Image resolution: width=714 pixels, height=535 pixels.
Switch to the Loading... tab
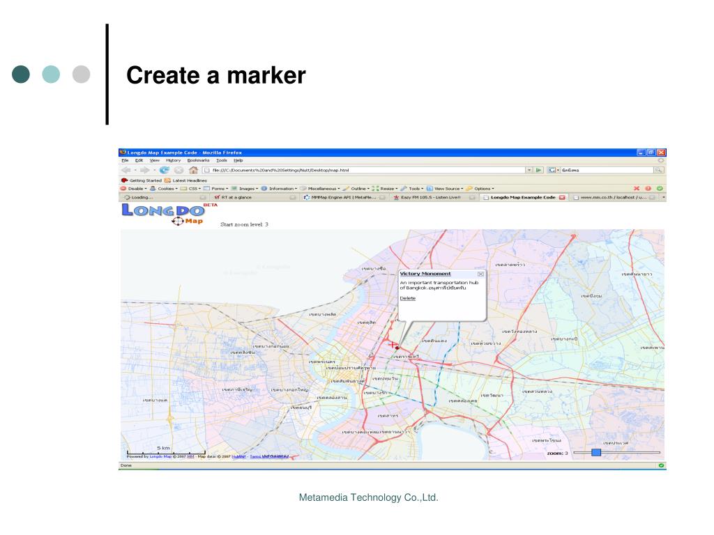coord(164,197)
